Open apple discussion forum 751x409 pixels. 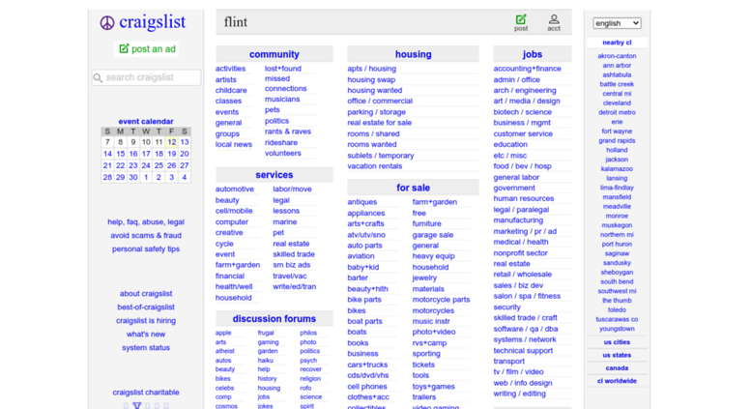(223, 333)
